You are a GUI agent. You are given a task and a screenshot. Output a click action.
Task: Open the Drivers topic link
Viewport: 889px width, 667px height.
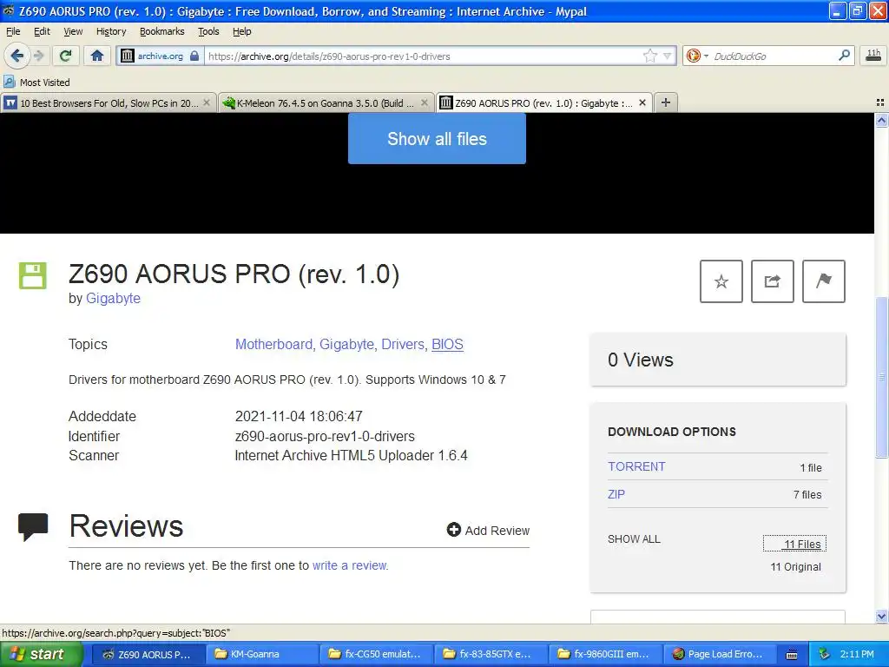tap(403, 344)
